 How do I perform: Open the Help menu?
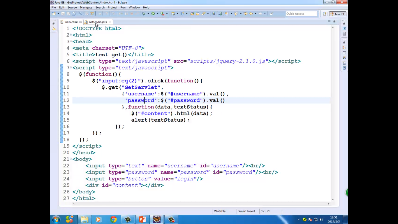click(146, 7)
